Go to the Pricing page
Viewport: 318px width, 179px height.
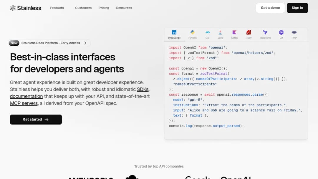pyautogui.click(x=104, y=8)
